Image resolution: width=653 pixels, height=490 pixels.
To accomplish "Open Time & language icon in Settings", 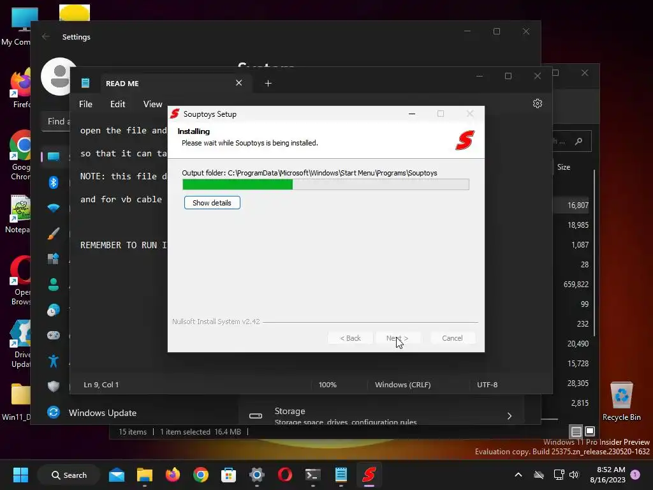I will 54,310.
